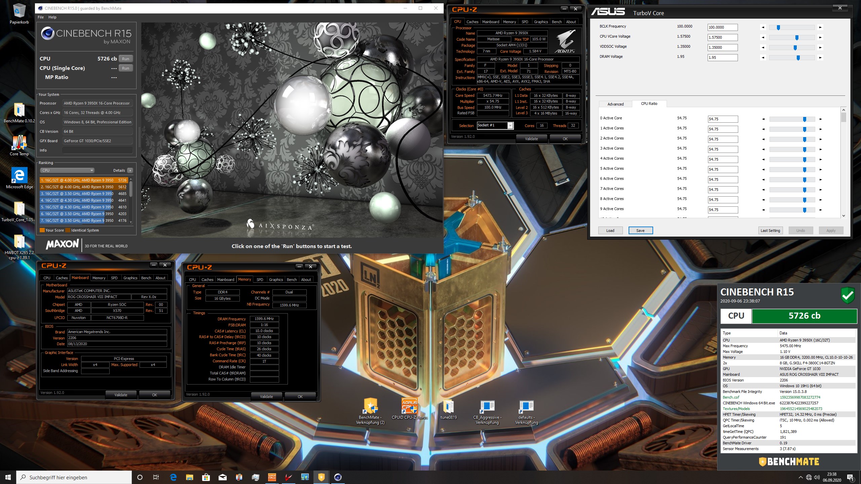Open File menu in Cinebench
This screenshot has height=484, width=861.
[41, 17]
